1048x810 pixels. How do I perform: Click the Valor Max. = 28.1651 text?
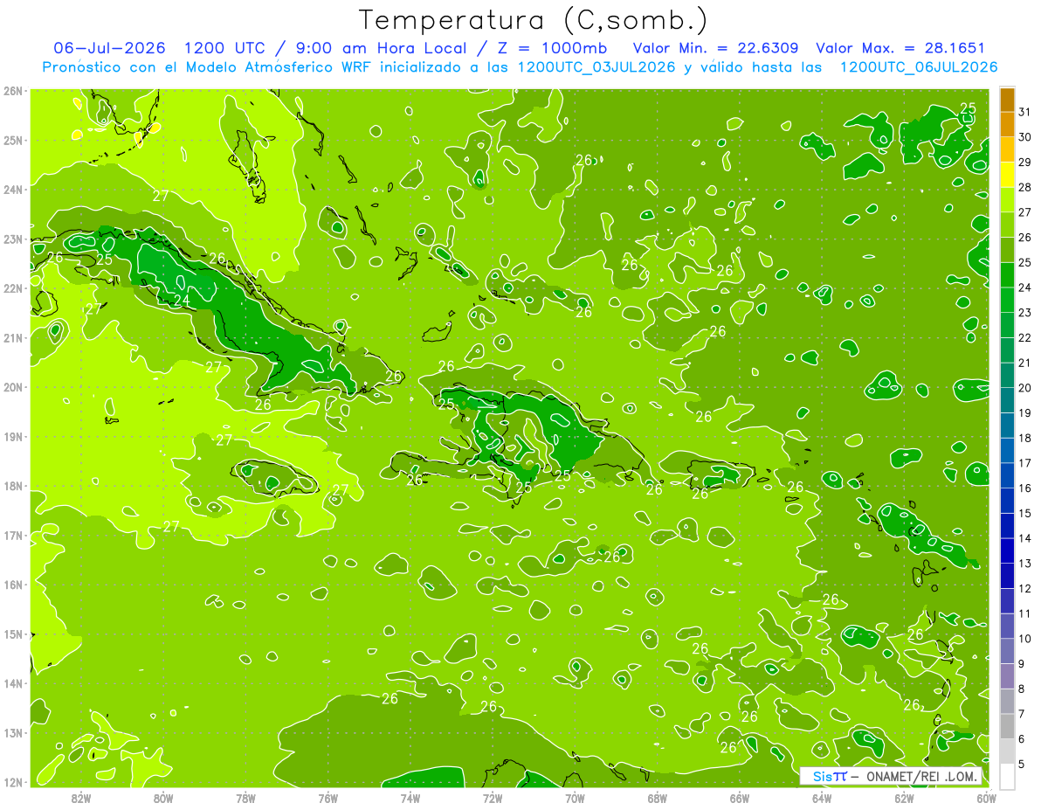click(900, 48)
